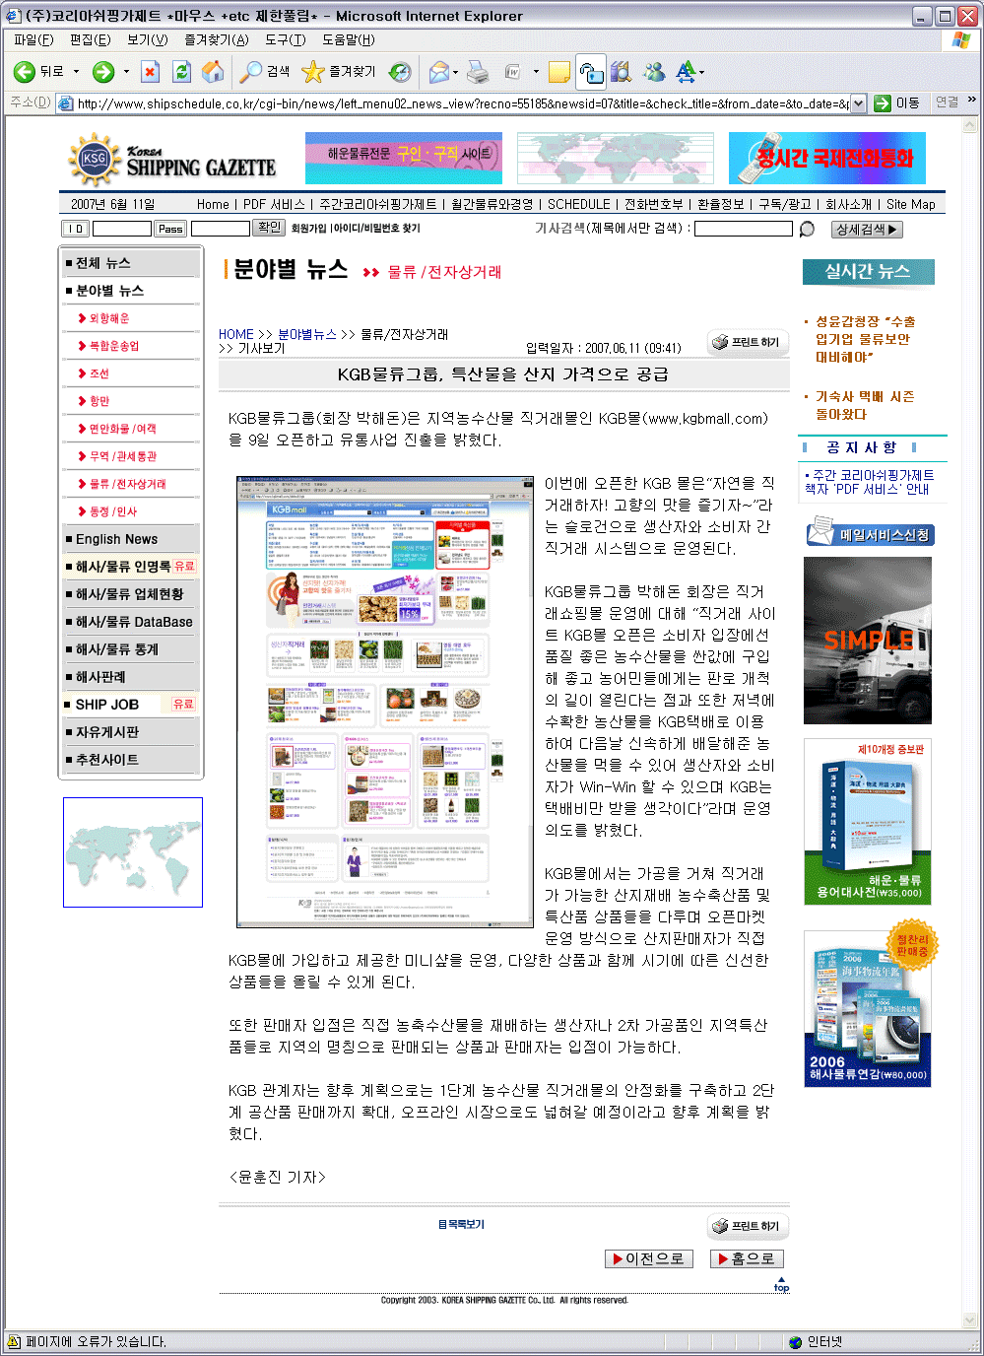Open the KGB mall screenshot thumbnail
This screenshot has height=1356, width=984.
(x=385, y=702)
